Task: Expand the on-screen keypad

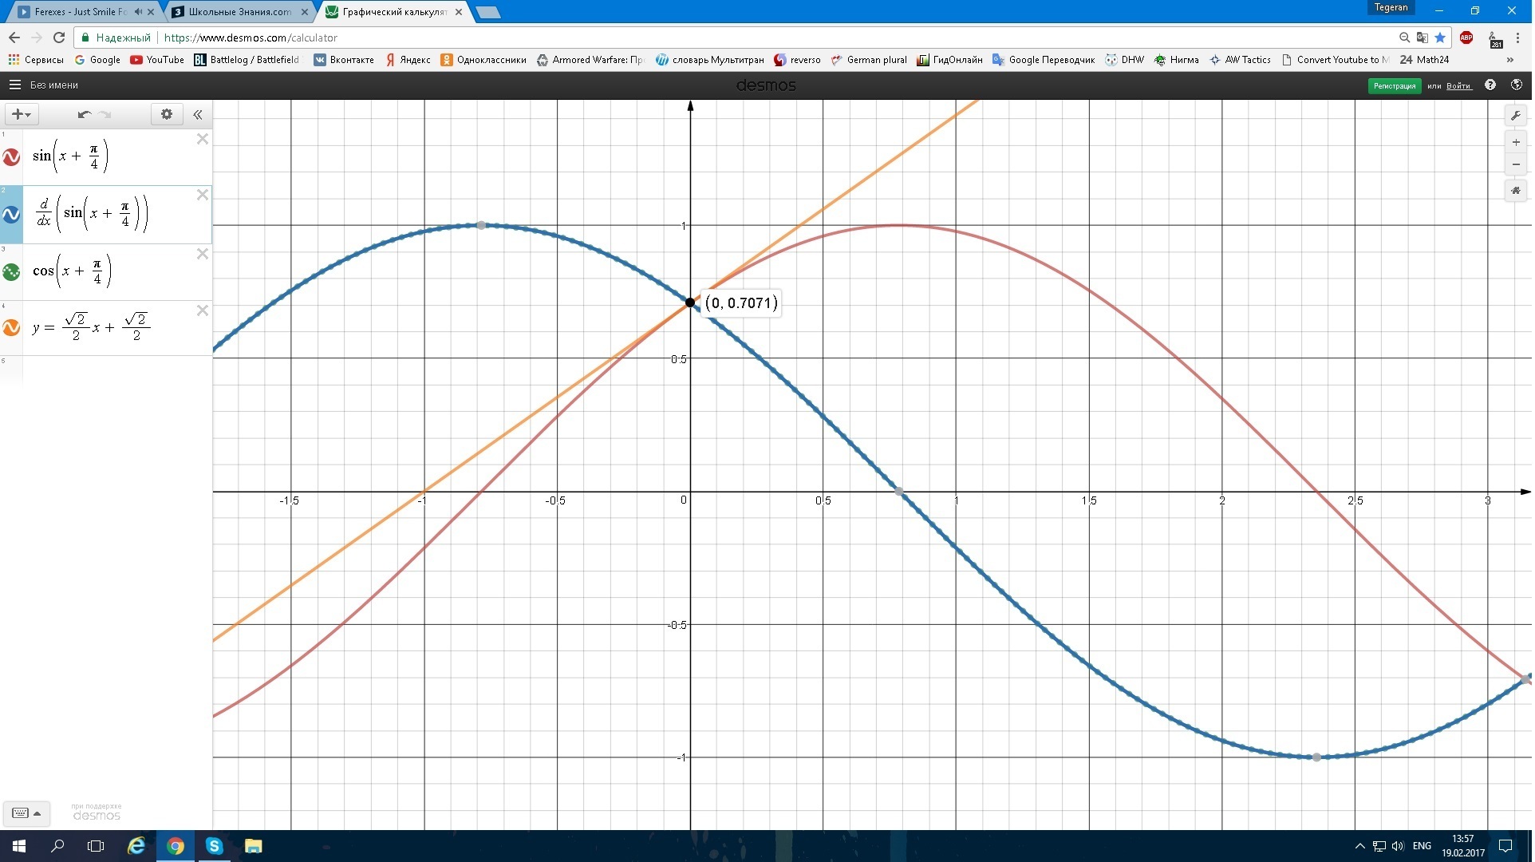Action: tap(26, 813)
